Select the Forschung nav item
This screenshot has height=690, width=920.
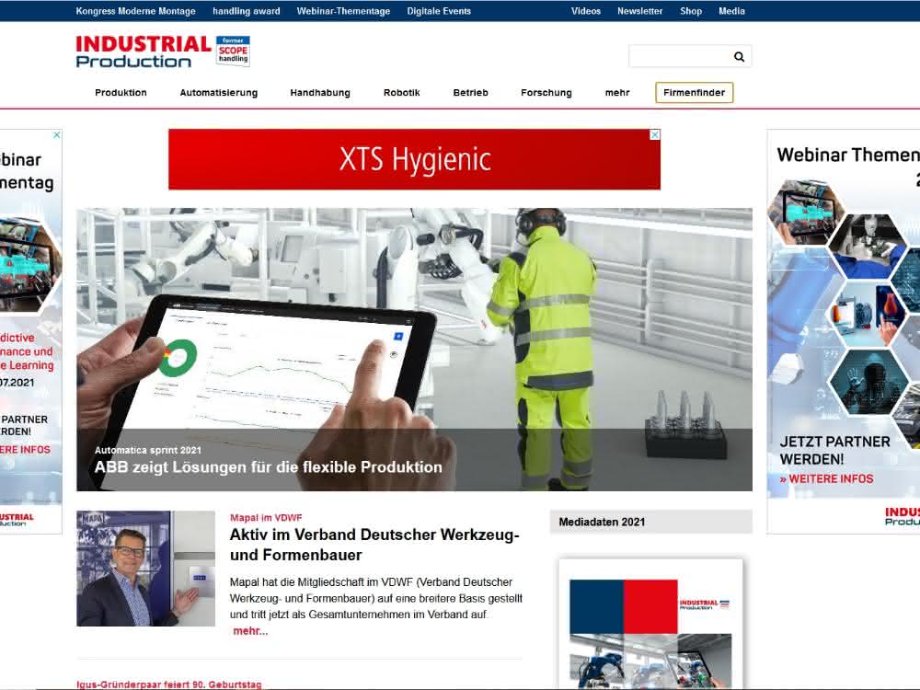[x=546, y=93]
